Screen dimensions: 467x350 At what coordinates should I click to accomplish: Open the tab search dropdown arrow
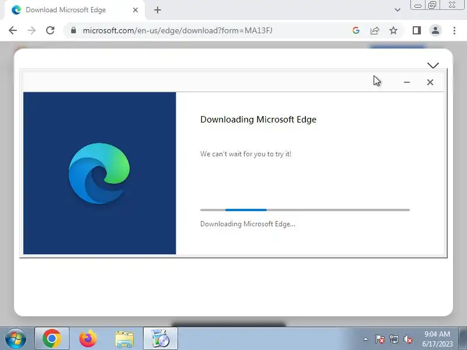[397, 10]
